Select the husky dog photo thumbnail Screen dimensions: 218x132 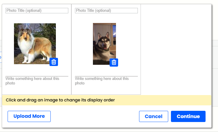coord(104,44)
